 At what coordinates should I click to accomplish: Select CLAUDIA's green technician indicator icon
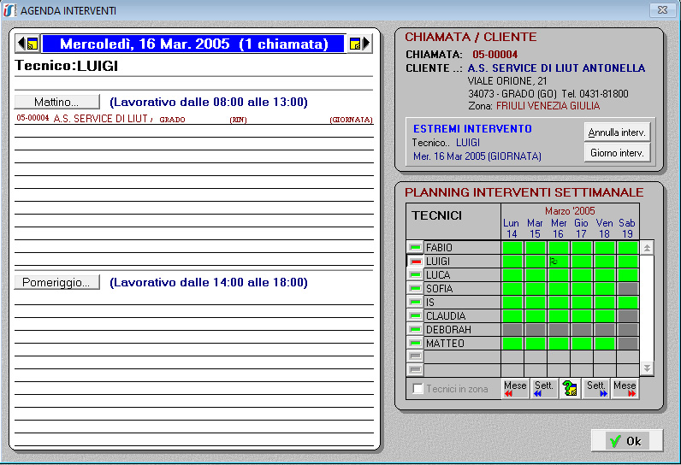[x=415, y=316]
